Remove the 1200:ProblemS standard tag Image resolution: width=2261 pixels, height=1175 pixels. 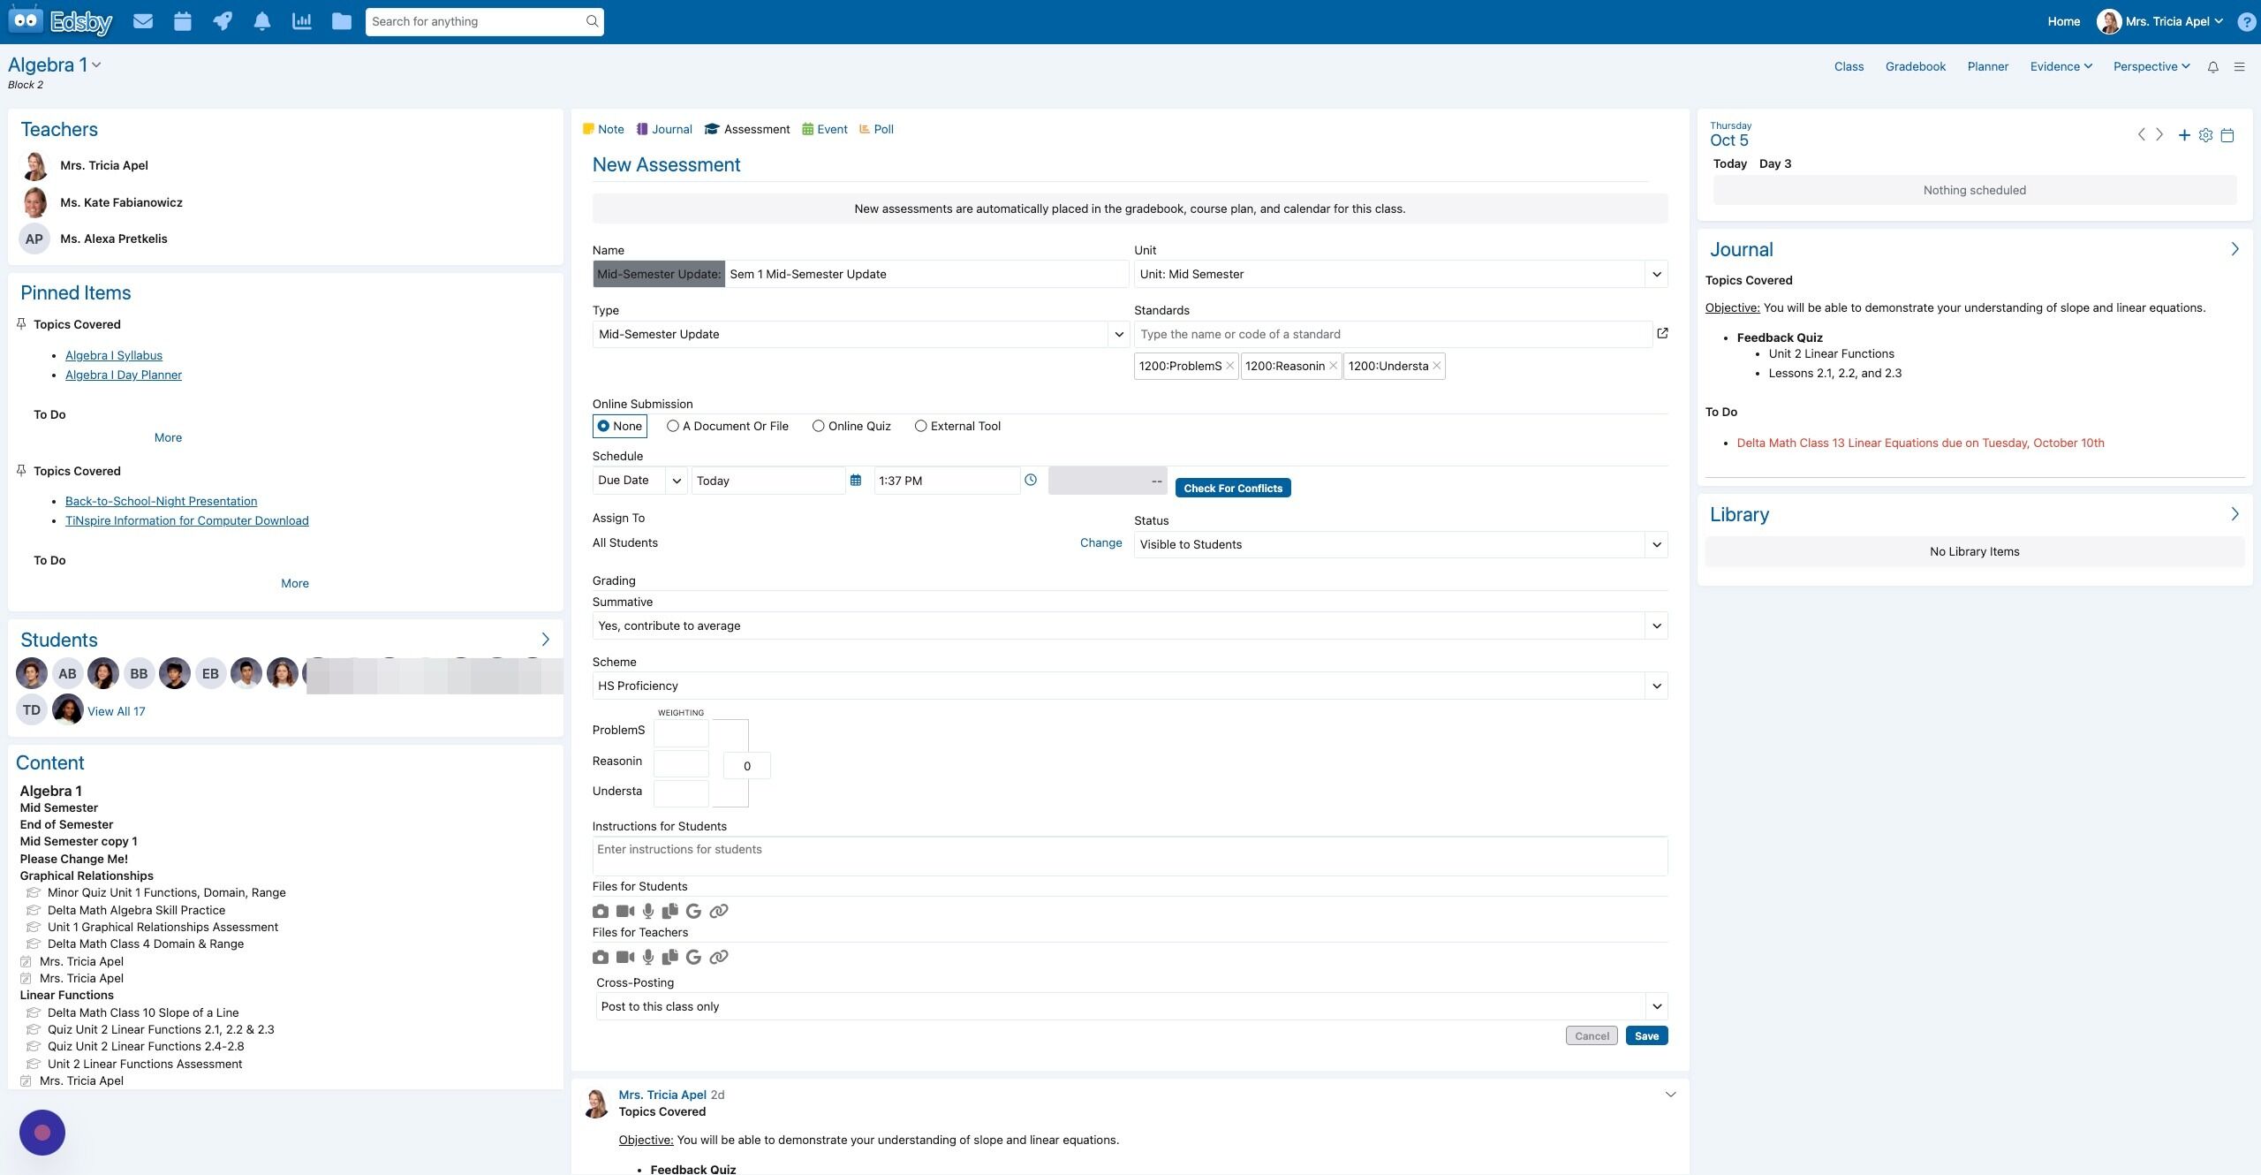[1229, 366]
